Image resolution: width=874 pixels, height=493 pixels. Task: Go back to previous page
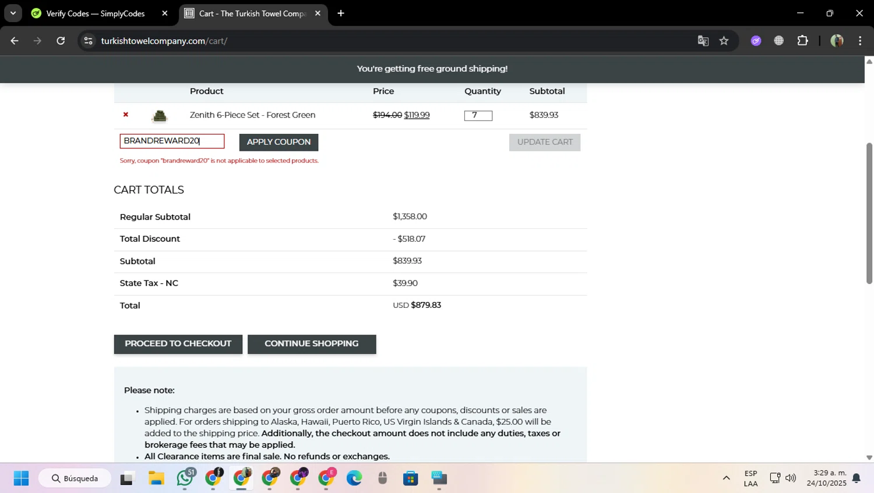[15, 41]
